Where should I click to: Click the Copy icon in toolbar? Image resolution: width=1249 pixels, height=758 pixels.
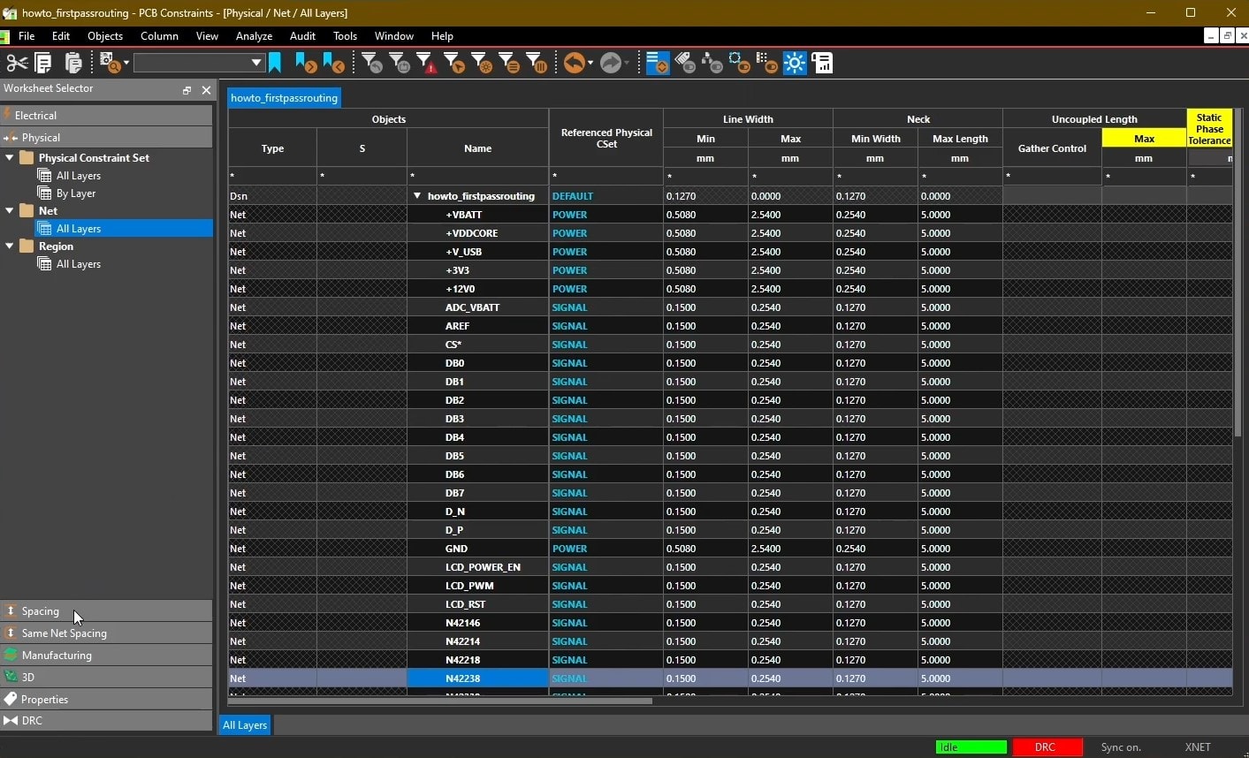(x=43, y=63)
